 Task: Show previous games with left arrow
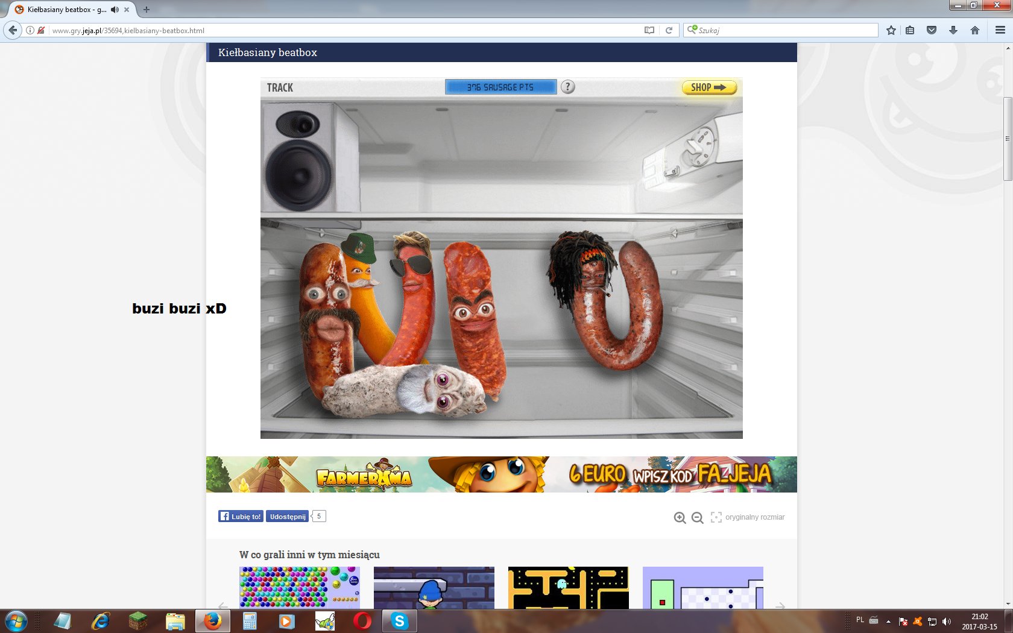[x=223, y=605]
